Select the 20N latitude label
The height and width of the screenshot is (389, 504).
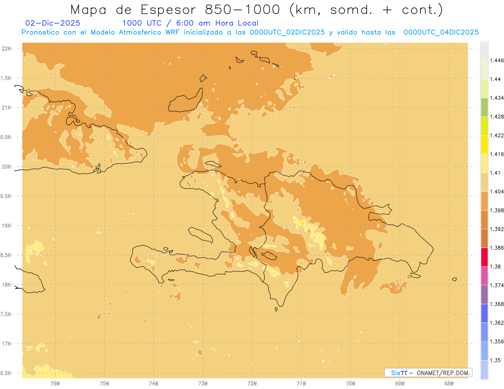pyautogui.click(x=6, y=167)
